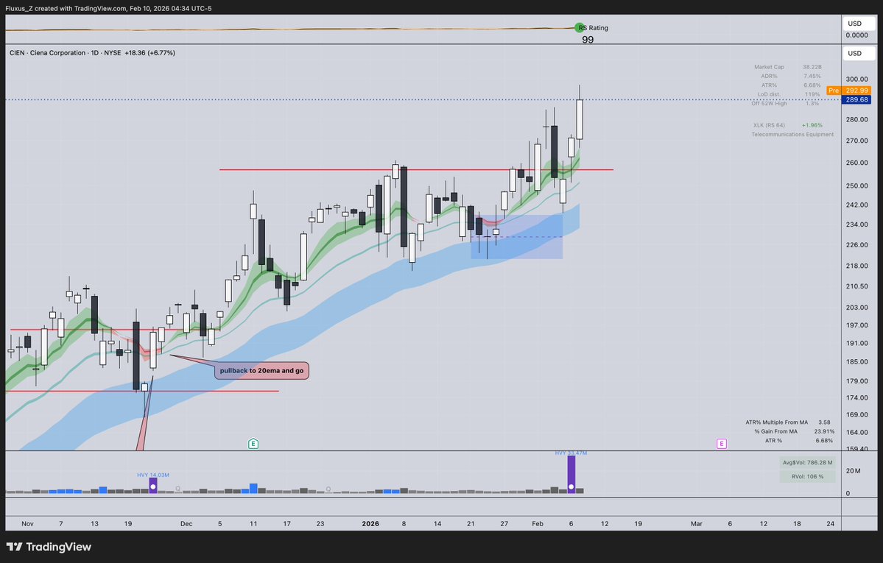The height and width of the screenshot is (563, 883).
Task: Click the HVY 14.03M volume label
Action: (152, 475)
